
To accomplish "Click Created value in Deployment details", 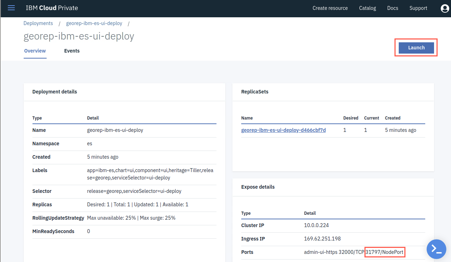I will click(x=103, y=157).
